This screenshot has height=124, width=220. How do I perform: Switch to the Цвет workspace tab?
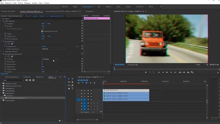99,7
